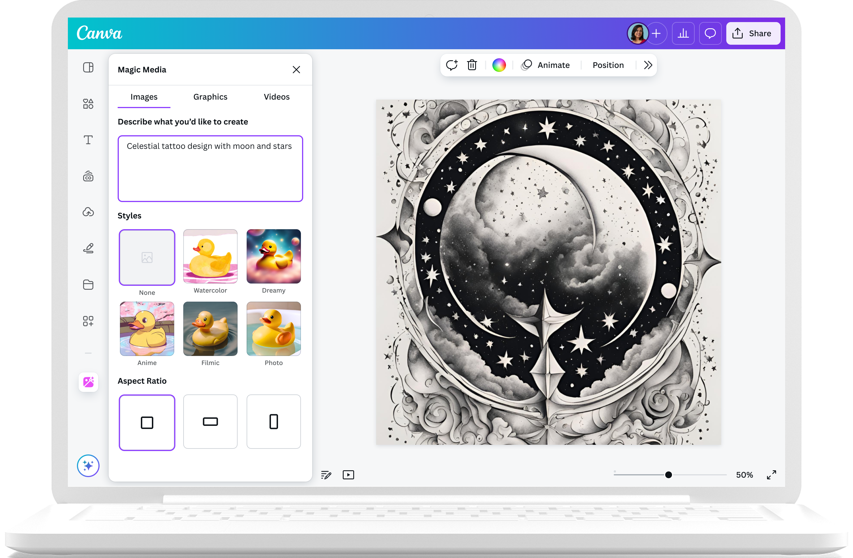Expand canvas to fullscreen view
The width and height of the screenshot is (853, 558).
(x=771, y=475)
